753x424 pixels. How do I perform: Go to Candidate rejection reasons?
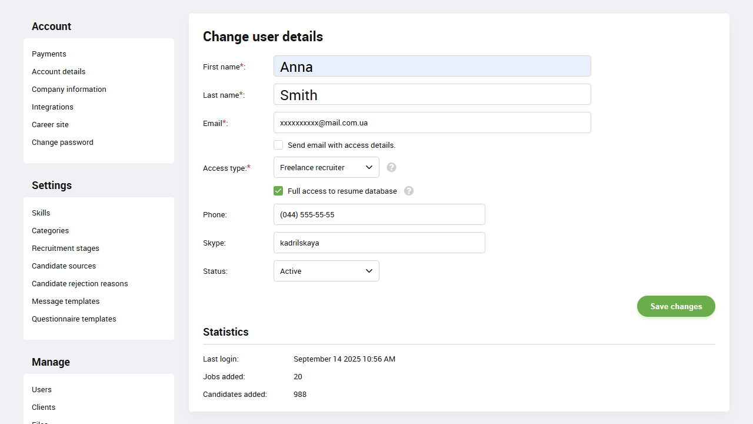[79, 283]
